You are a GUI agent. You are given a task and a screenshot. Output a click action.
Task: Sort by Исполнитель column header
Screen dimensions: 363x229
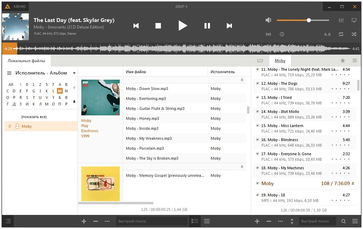pos(229,72)
